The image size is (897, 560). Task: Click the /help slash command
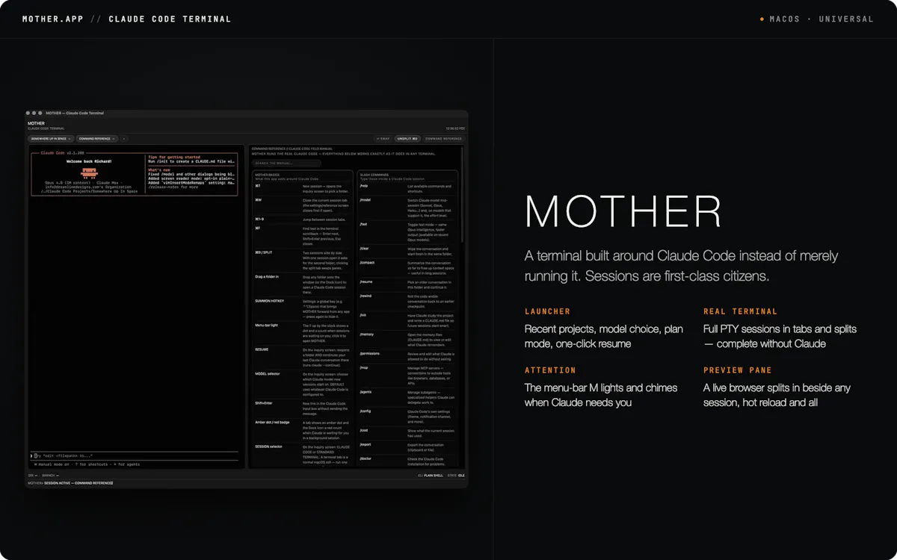[408, 188]
